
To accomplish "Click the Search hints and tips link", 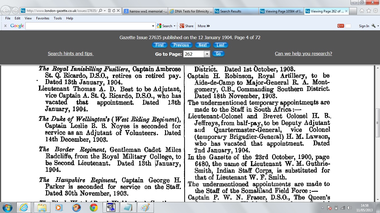I will click(70, 54).
